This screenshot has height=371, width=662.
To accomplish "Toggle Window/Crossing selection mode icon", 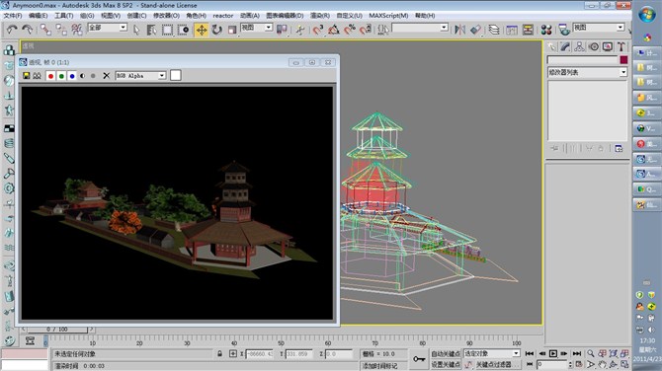I will click(x=183, y=30).
